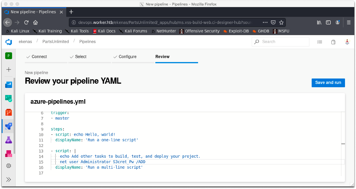Bookmark this page with the star icon
Image resolution: width=356 pixels, height=189 pixels.
click(x=281, y=22)
